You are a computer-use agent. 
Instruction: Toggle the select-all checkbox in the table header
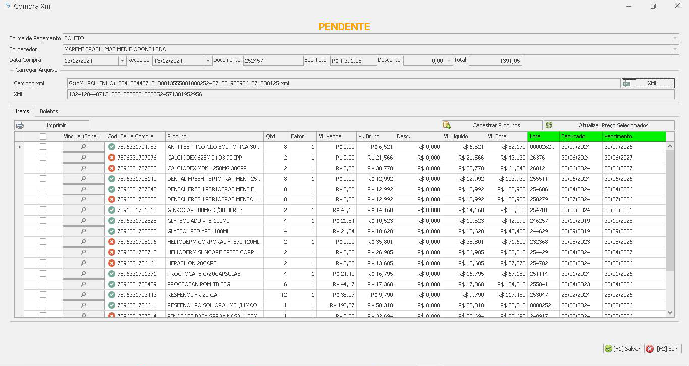tap(43, 136)
